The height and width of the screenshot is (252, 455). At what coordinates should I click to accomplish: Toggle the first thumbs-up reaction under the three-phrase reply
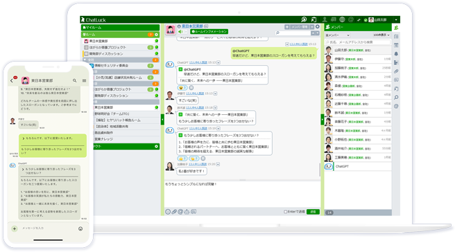click(x=182, y=159)
